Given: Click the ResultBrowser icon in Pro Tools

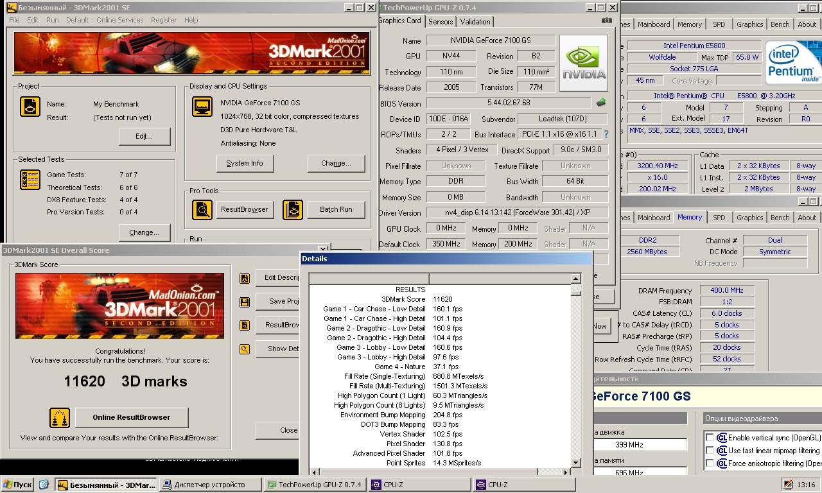Looking at the screenshot, I should pos(202,209).
